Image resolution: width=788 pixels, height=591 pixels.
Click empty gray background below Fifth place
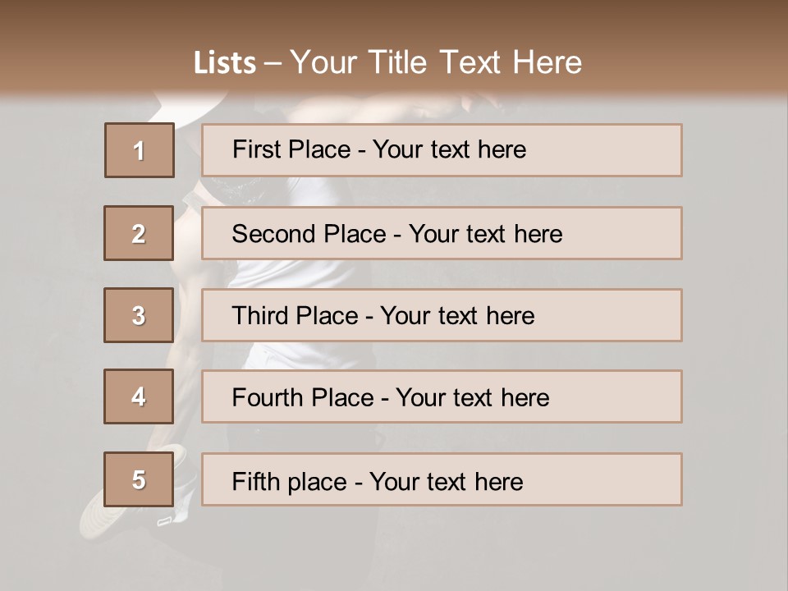point(442,547)
